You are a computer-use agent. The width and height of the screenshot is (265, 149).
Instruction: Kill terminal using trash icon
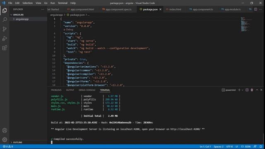(x=252, y=90)
